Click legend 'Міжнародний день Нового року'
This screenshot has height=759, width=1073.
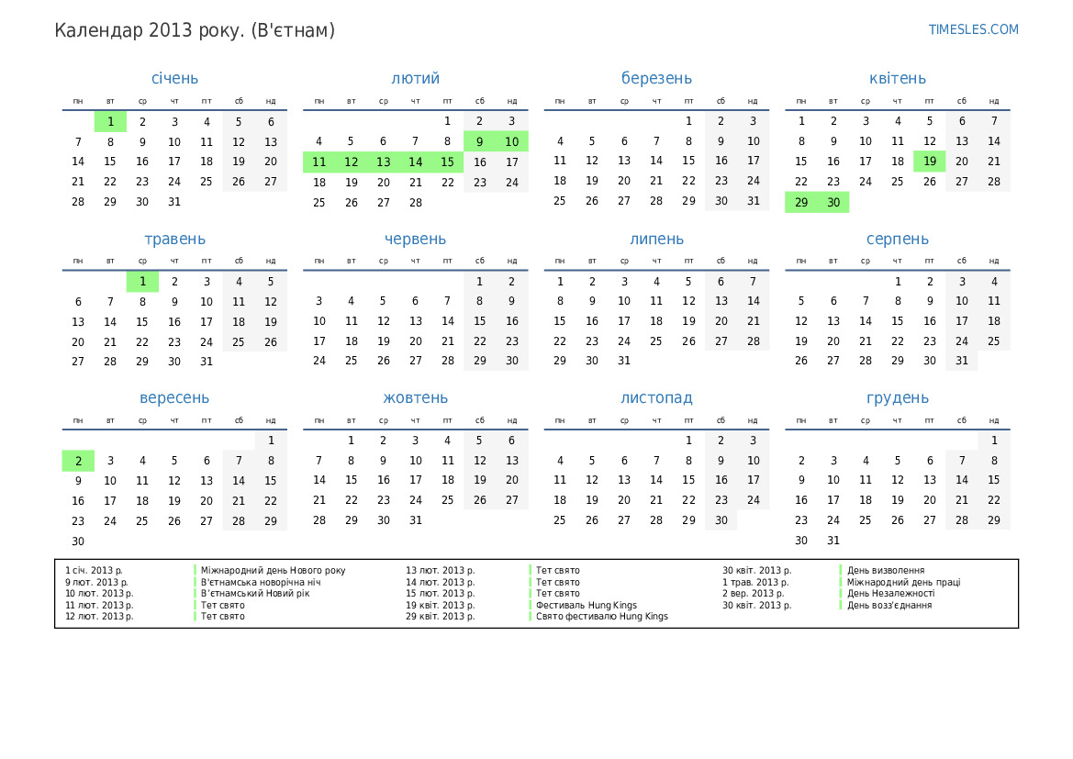pyautogui.click(x=273, y=570)
